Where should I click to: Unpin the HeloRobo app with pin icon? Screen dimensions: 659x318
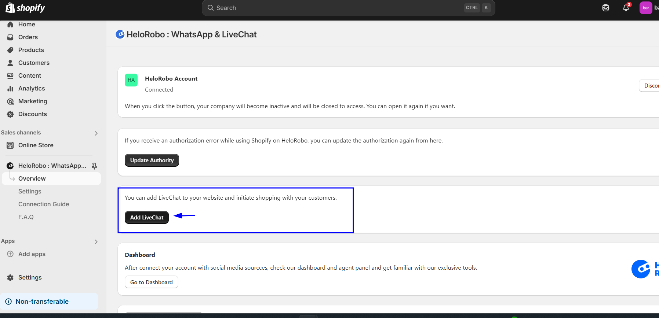pyautogui.click(x=94, y=166)
